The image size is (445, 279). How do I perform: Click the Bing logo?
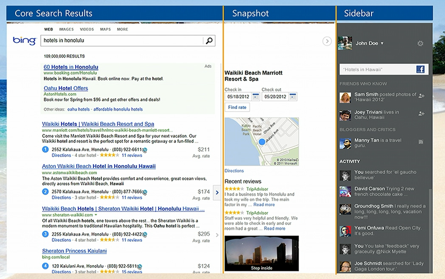point(25,40)
